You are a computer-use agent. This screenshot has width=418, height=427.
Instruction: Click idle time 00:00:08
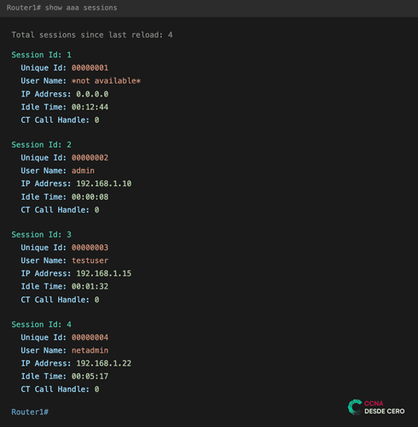coord(90,196)
